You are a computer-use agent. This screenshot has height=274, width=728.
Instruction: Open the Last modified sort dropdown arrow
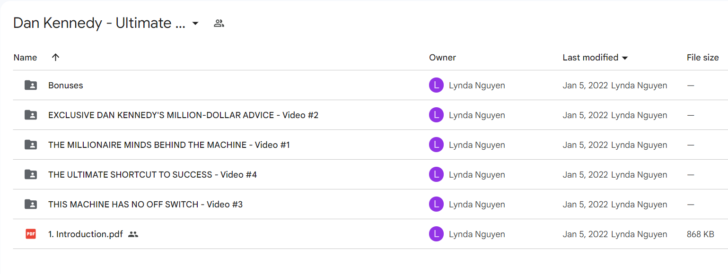click(x=625, y=58)
